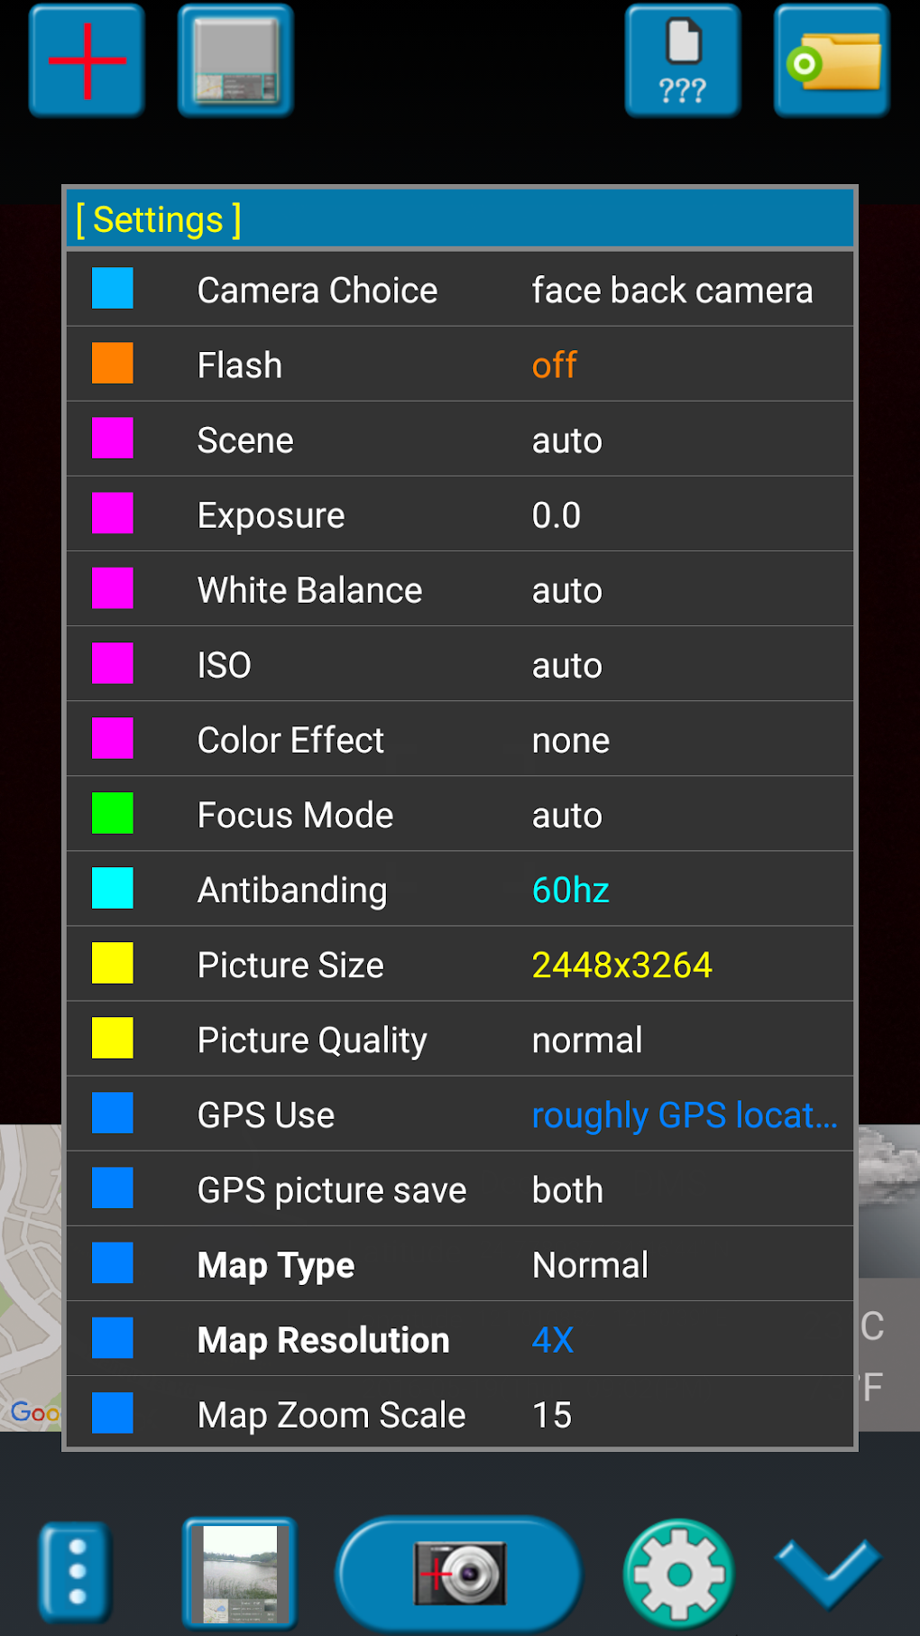Tap the GPS Use location value
This screenshot has height=1636, width=920.
tap(684, 1115)
